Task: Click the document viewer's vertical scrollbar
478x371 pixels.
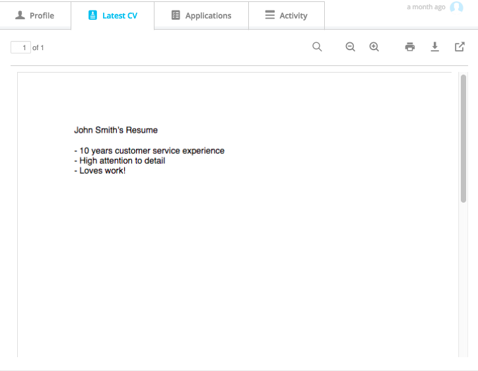Action: coord(463,139)
